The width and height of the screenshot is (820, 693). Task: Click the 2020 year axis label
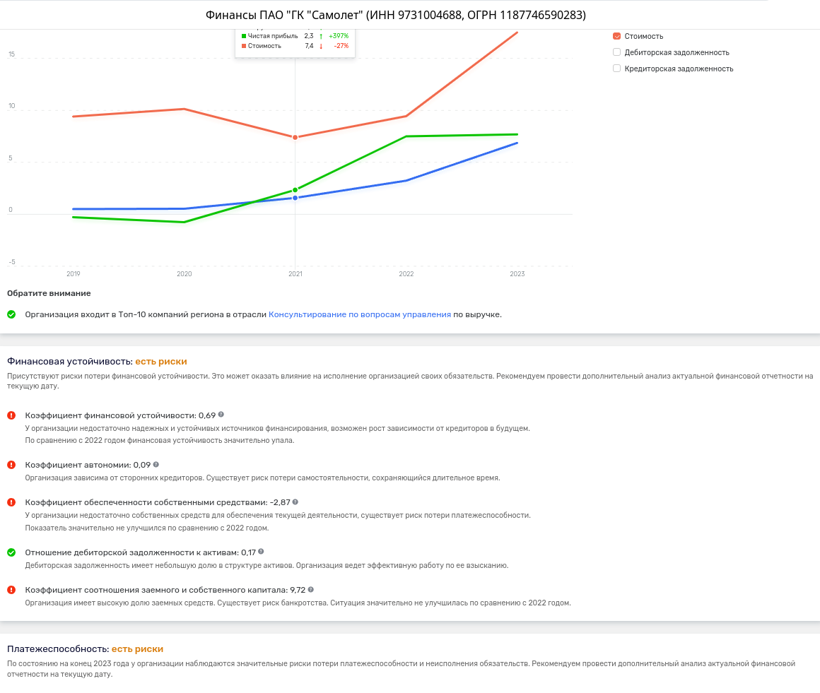tap(184, 274)
